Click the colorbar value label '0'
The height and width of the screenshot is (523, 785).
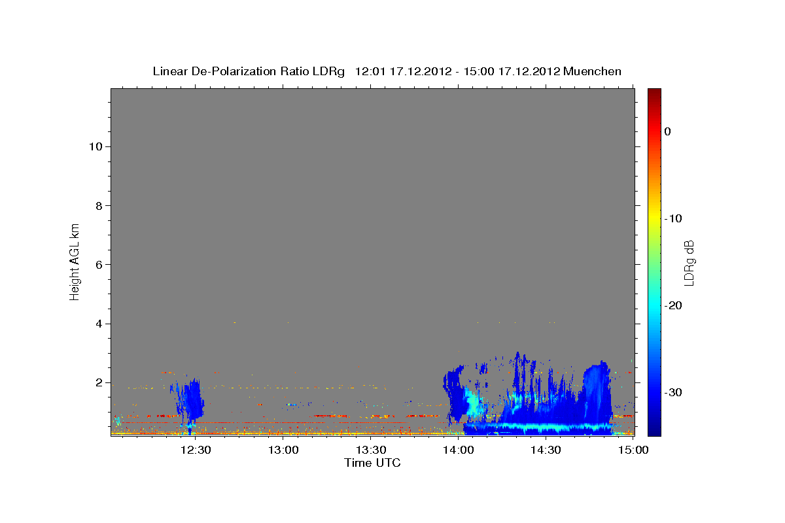668,131
